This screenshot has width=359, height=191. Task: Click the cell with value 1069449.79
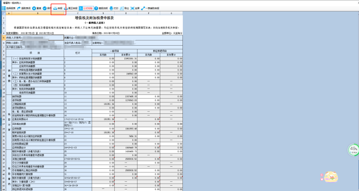(126, 148)
